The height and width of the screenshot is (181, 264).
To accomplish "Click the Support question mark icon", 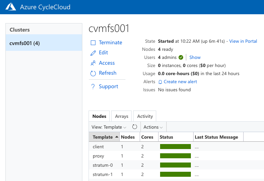I will pos(93,87).
